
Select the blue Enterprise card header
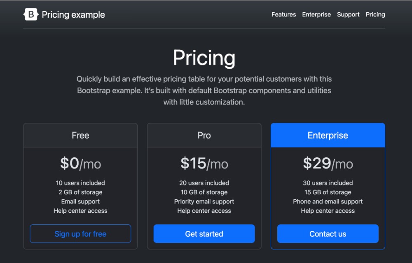(x=328, y=135)
